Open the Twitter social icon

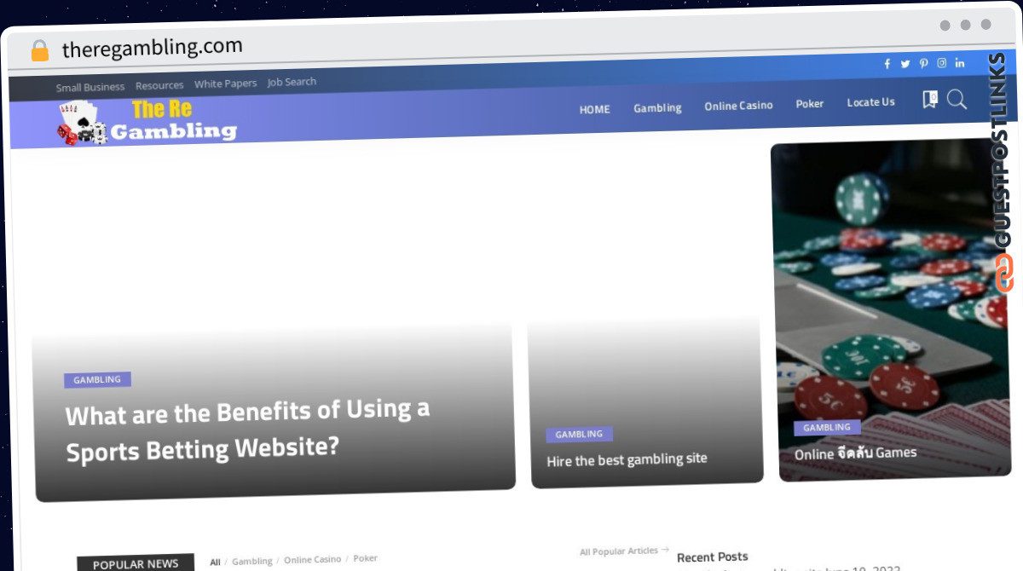905,64
